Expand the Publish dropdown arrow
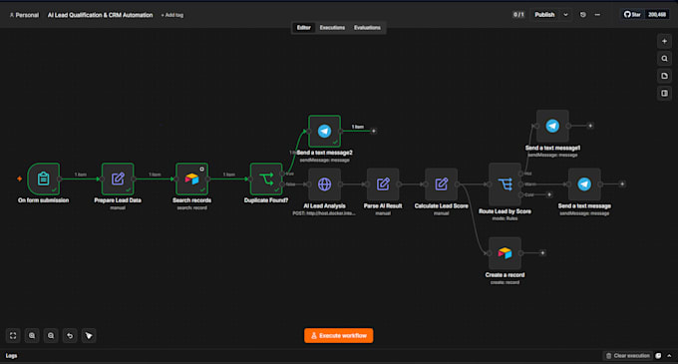 point(565,15)
